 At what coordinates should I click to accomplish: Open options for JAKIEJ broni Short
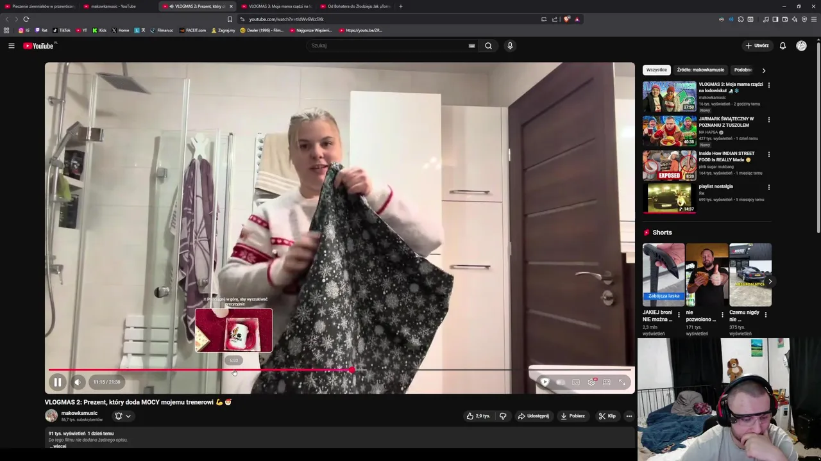pos(679,315)
